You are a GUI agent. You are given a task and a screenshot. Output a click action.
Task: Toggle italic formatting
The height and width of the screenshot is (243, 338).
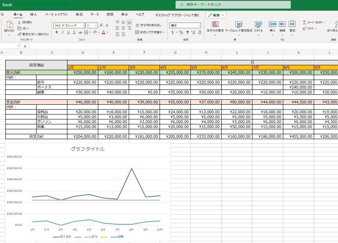point(63,32)
